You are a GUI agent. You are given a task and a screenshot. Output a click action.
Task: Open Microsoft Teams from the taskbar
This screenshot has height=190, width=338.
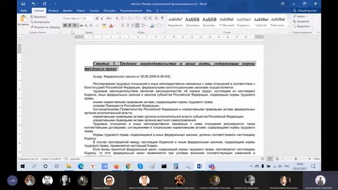211,166
